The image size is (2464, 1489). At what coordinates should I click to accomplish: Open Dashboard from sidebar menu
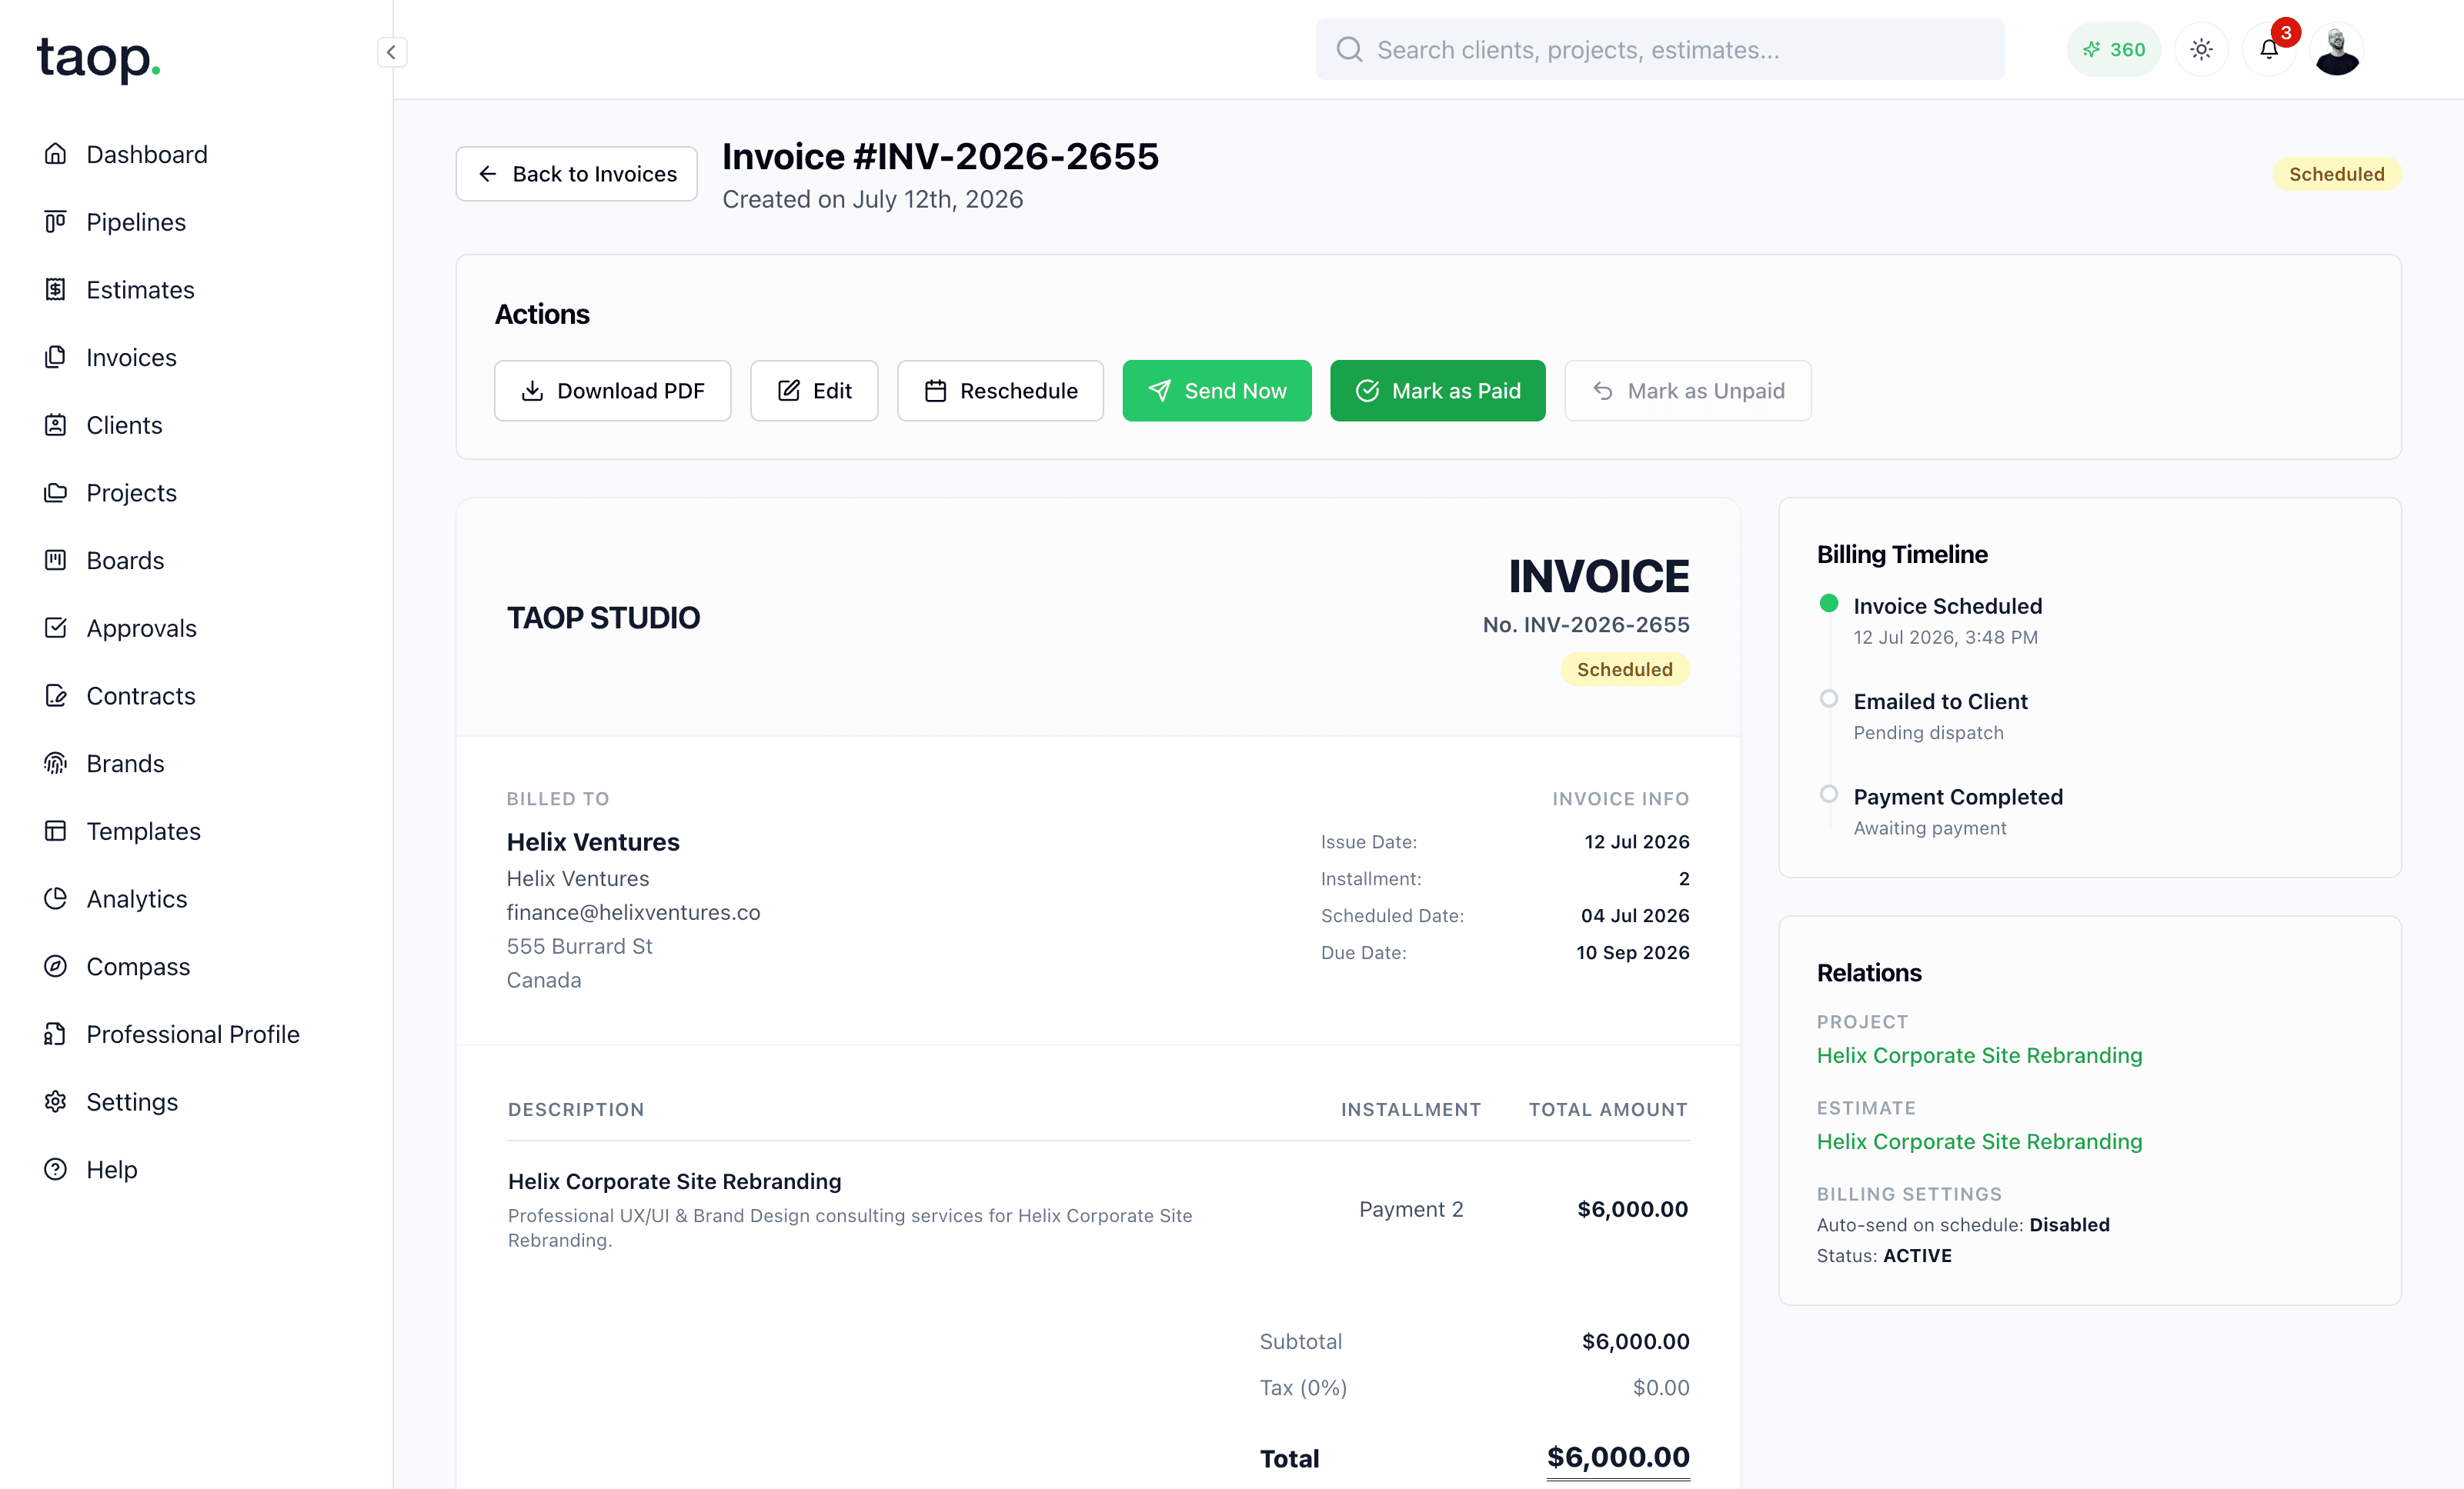pyautogui.click(x=147, y=154)
